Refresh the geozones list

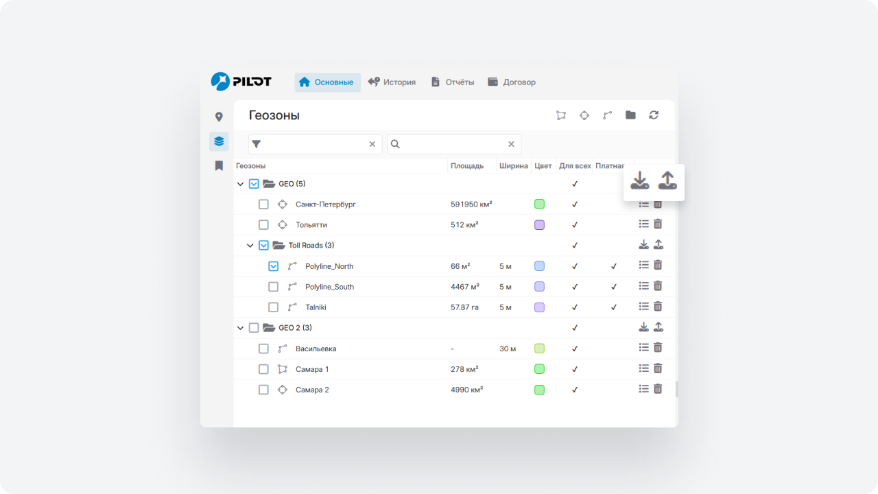click(654, 115)
